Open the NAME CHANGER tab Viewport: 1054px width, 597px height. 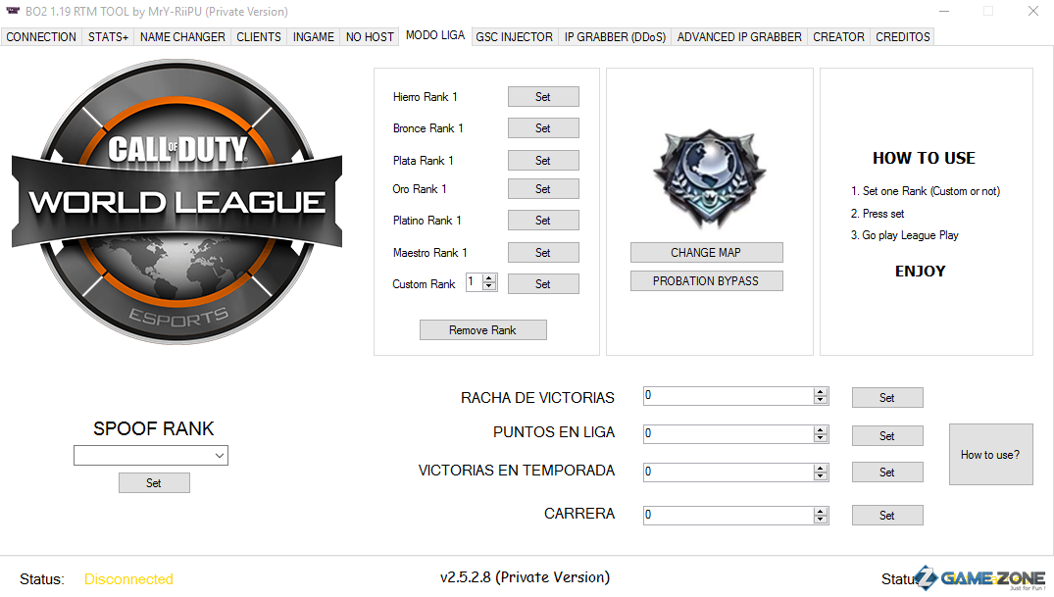(x=182, y=37)
